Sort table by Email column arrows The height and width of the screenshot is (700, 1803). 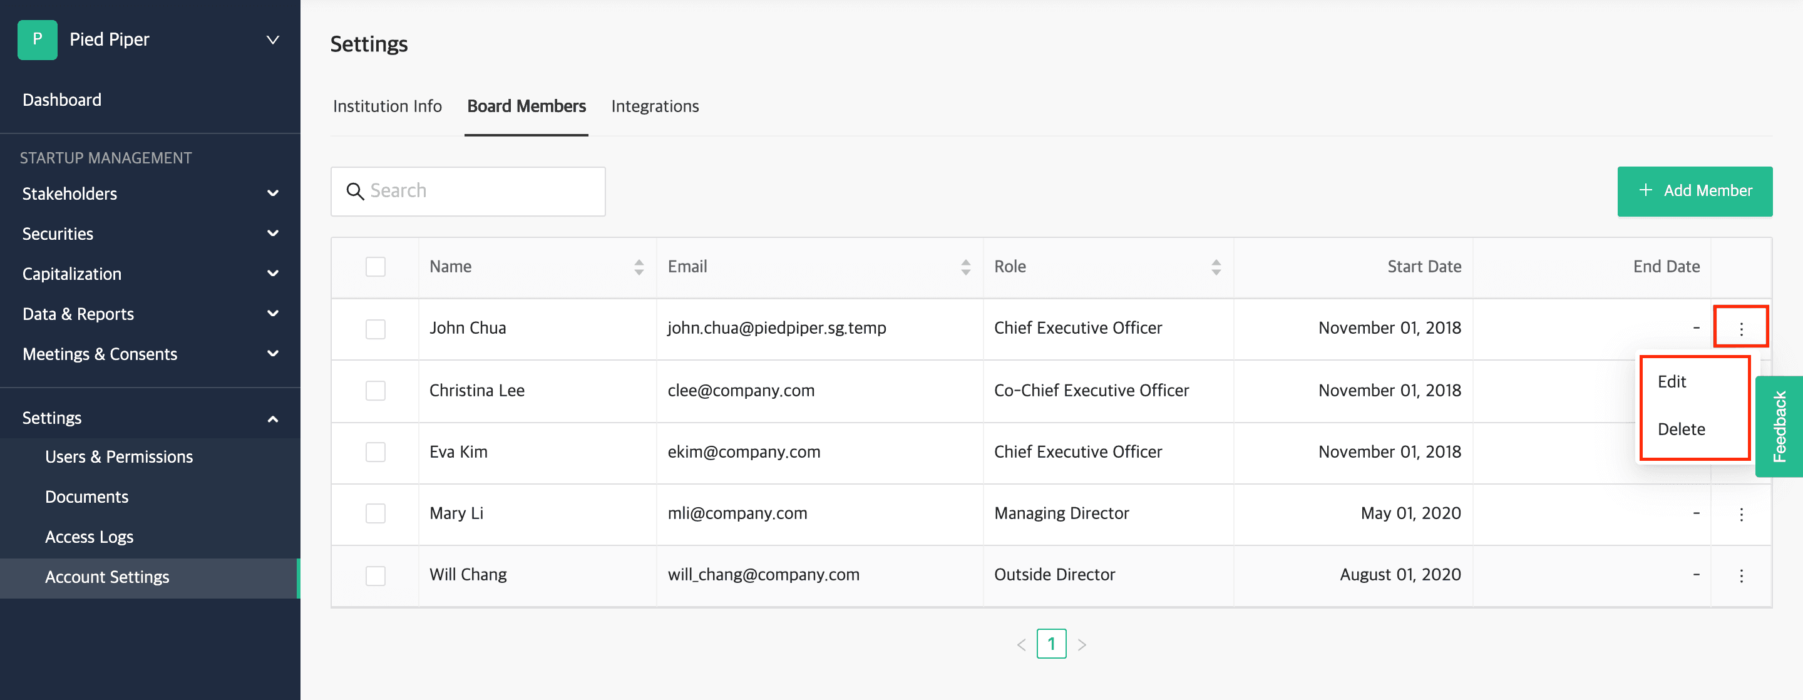coord(965,267)
